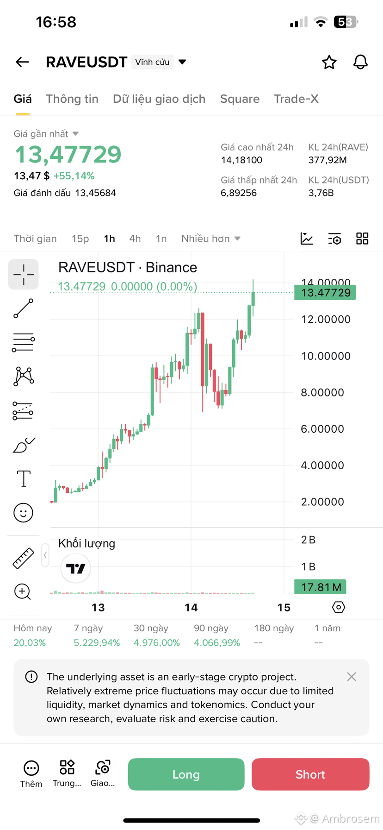Open the chart scale settings hexagon icon
The width and height of the screenshot is (383, 830).
tap(339, 607)
